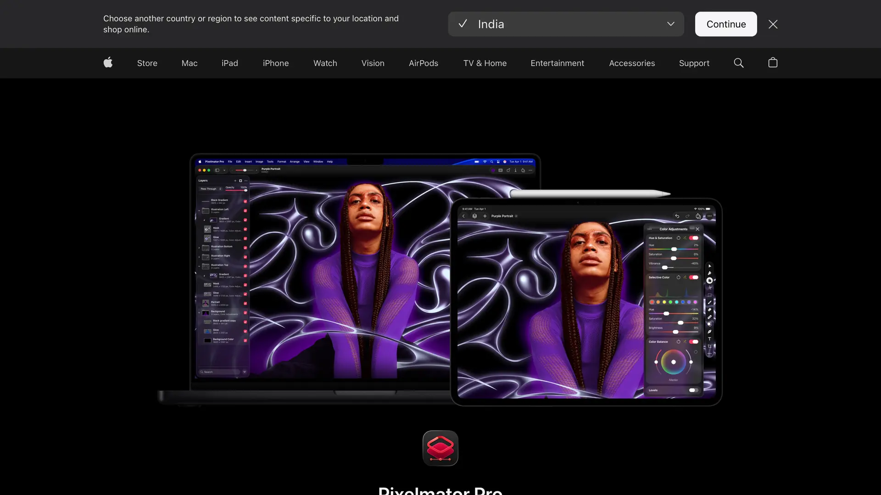881x495 pixels.
Task: Open the India country selector dropdown
Action: [x=566, y=24]
